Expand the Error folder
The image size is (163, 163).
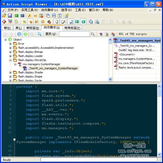[10, 44]
